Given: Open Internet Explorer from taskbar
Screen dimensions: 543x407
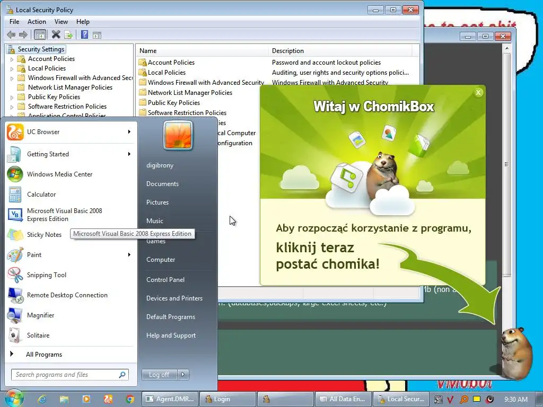Looking at the screenshot, I should point(42,399).
